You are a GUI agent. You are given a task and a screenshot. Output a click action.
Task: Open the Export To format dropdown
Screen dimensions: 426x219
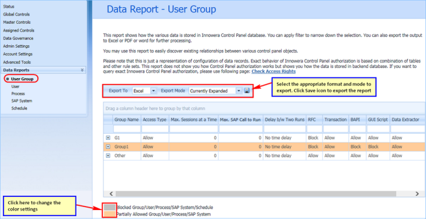coord(153,91)
